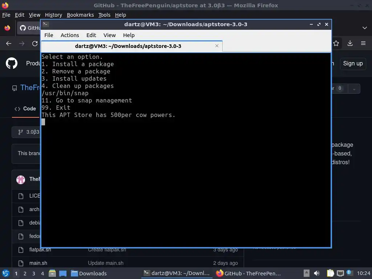The width and height of the screenshot is (372, 279).
Task: Open Firefox Edit menu
Action: (20, 15)
